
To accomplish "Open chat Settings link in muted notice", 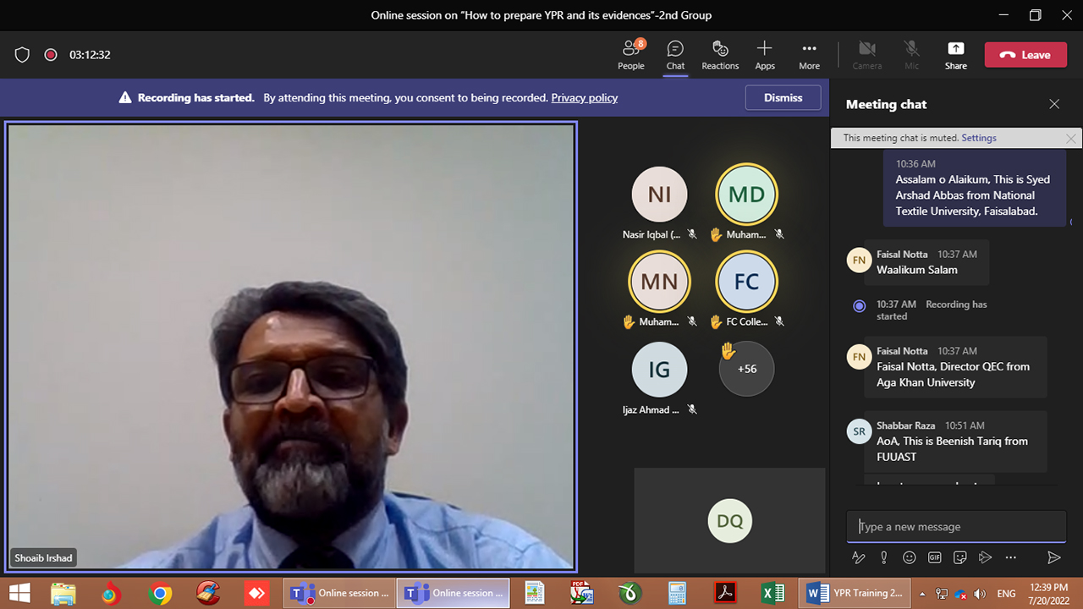I will tap(978, 138).
